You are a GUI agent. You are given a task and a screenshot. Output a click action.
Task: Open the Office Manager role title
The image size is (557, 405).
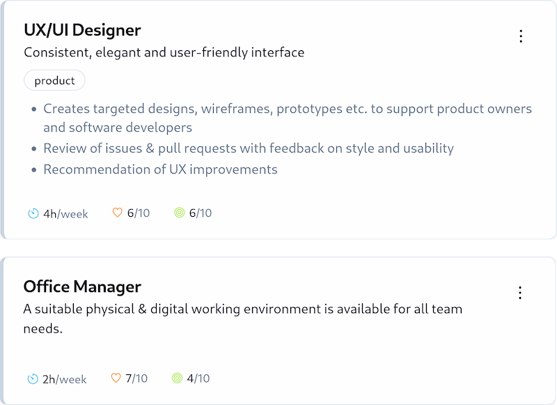[82, 286]
